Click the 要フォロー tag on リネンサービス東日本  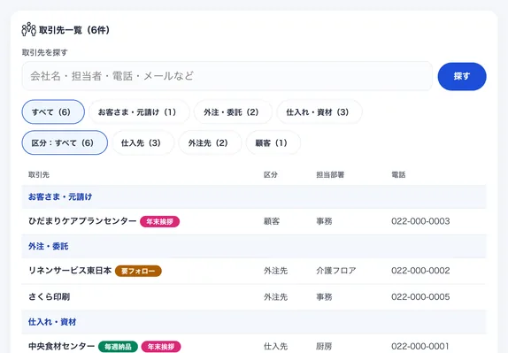coord(138,271)
